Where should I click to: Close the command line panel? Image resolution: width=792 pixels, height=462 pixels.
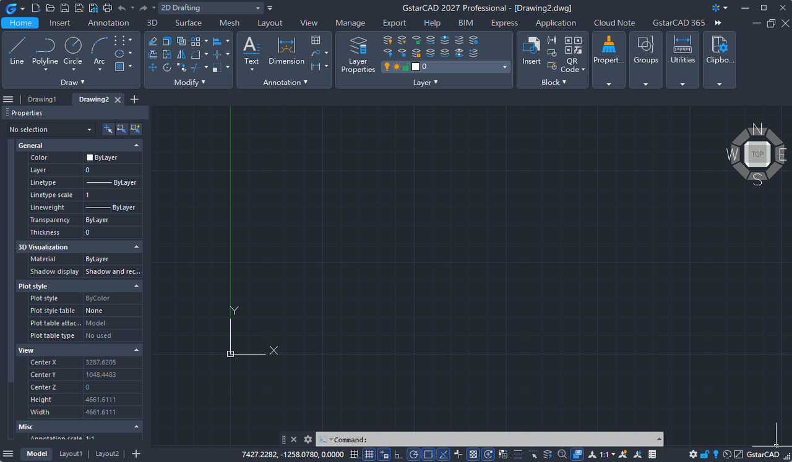[x=294, y=440]
